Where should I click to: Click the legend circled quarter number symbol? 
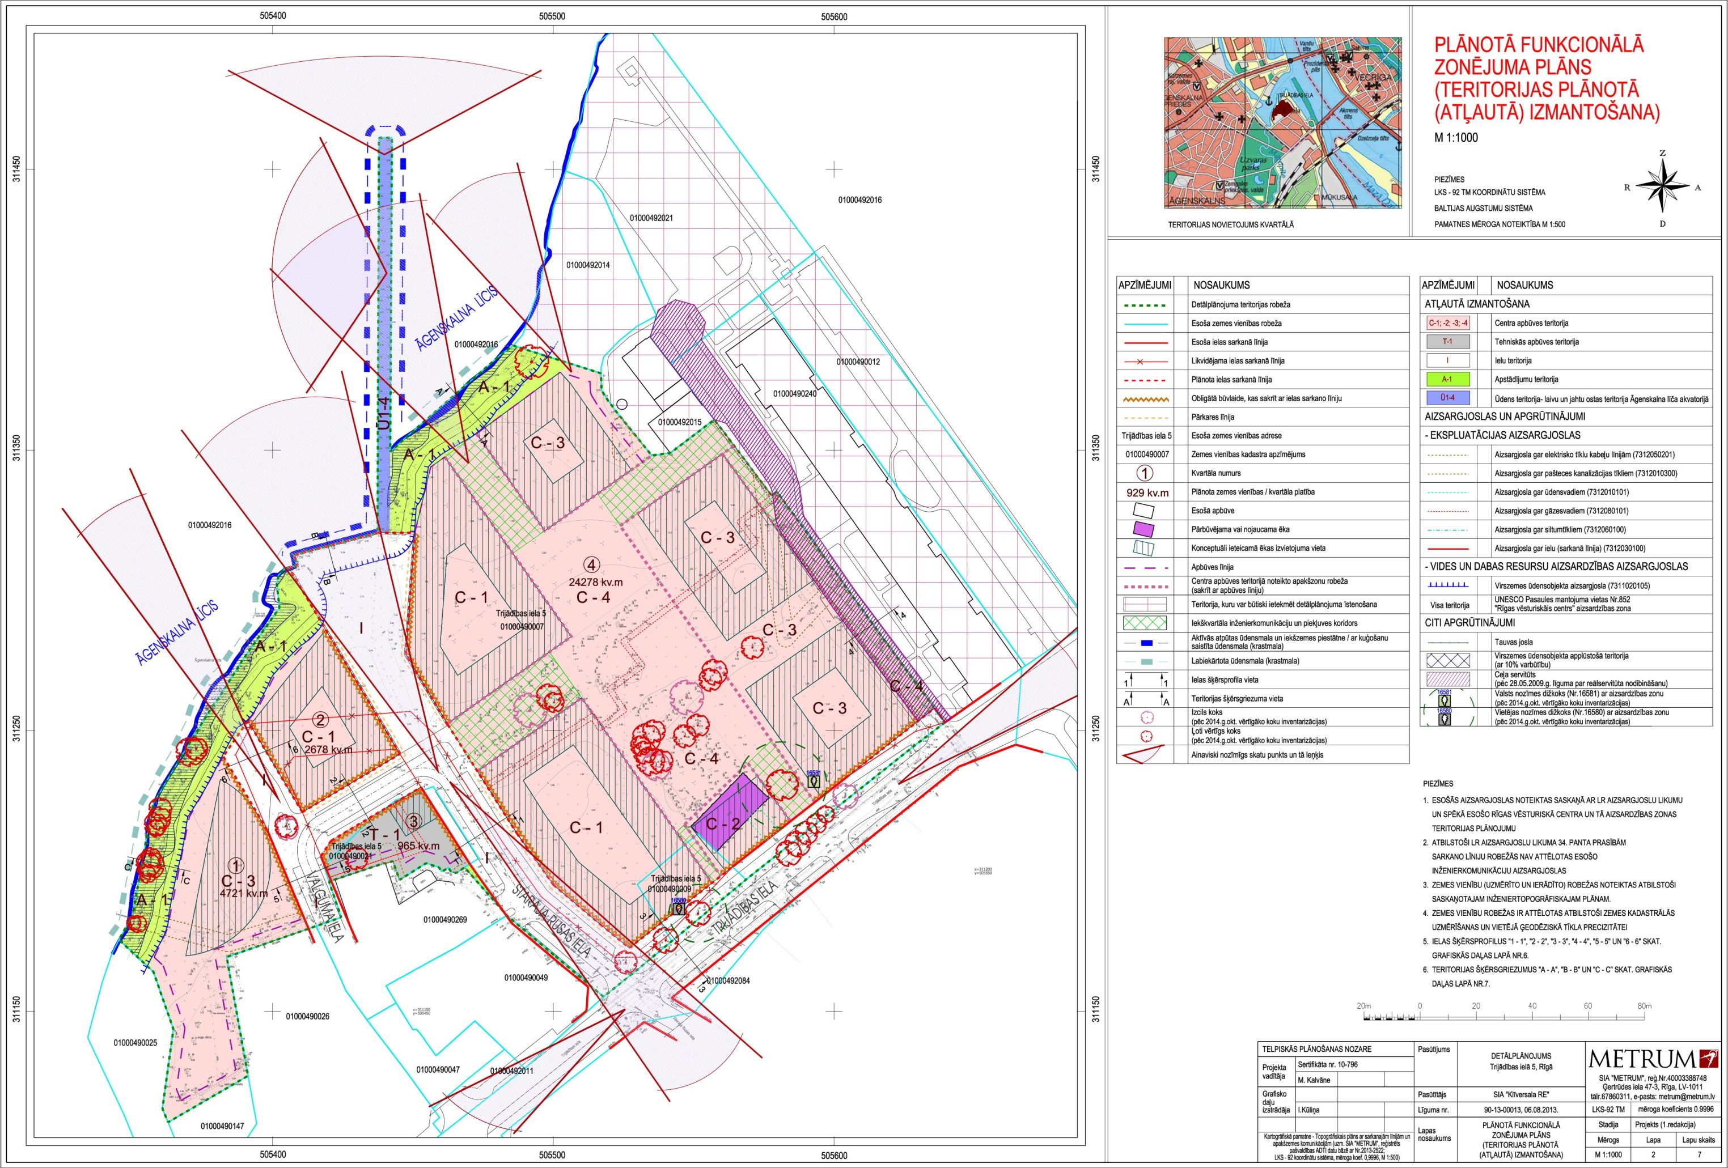[1145, 473]
